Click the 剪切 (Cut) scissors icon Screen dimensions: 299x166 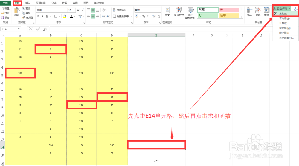(23, 9)
